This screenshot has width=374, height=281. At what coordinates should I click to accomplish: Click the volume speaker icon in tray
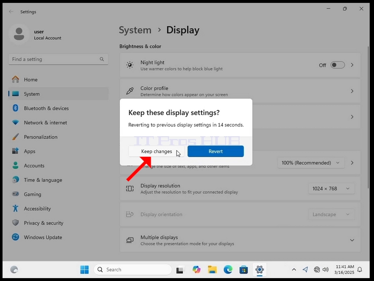click(325, 270)
